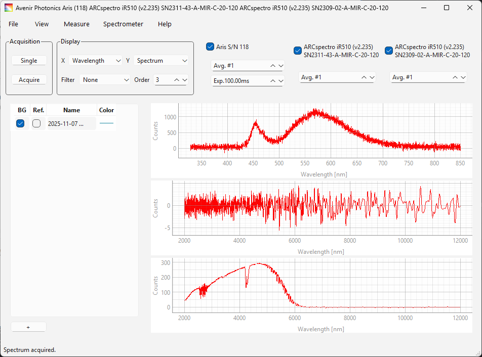
Task: Click the Single acquisition button
Action: pyautogui.click(x=29, y=61)
